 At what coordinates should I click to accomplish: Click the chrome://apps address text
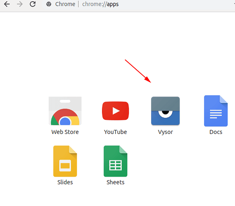point(100,4)
